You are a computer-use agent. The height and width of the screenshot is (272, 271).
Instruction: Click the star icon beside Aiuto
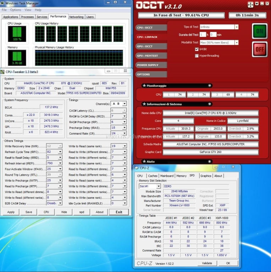[x=144, y=161]
